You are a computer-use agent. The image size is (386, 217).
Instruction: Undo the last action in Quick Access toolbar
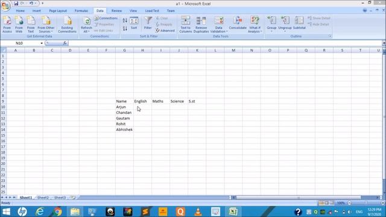[31, 4]
